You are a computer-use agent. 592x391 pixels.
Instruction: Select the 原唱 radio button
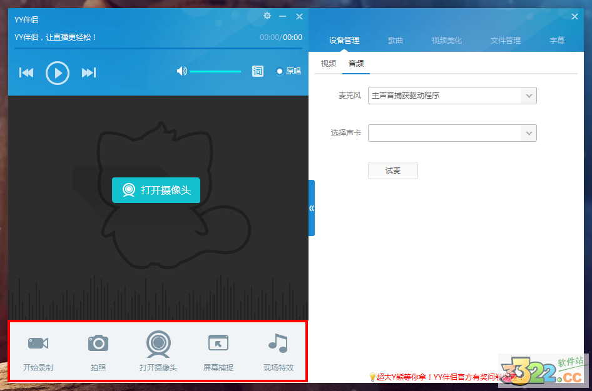tap(280, 71)
